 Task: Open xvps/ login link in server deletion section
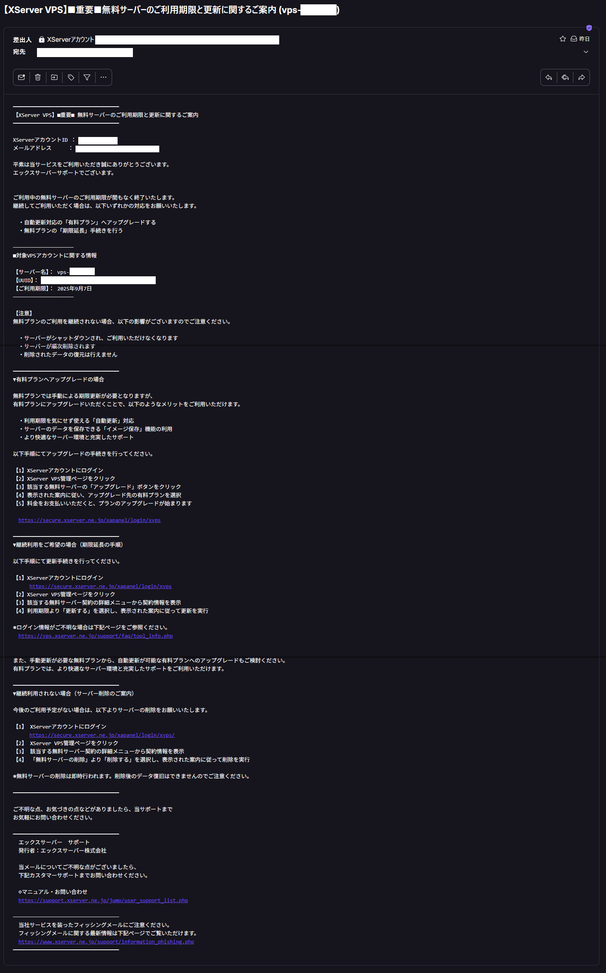102,735
